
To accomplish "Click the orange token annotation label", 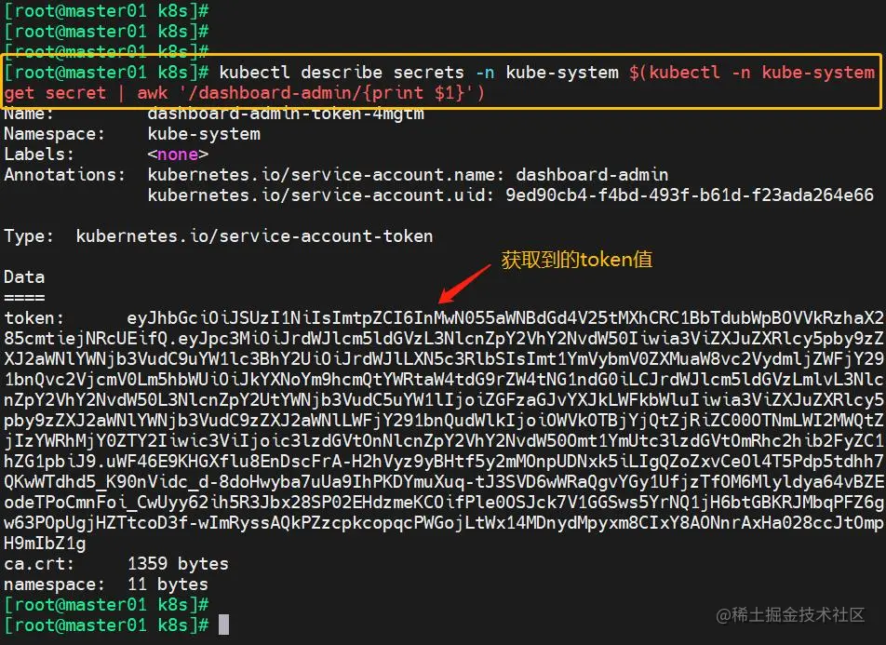I will point(576,260).
